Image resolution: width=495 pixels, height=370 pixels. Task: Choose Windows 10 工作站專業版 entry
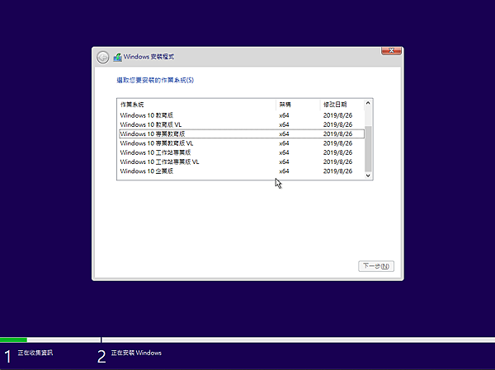(x=242, y=152)
